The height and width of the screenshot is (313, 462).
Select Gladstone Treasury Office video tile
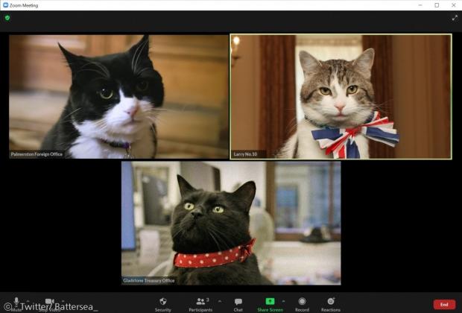coord(231,223)
